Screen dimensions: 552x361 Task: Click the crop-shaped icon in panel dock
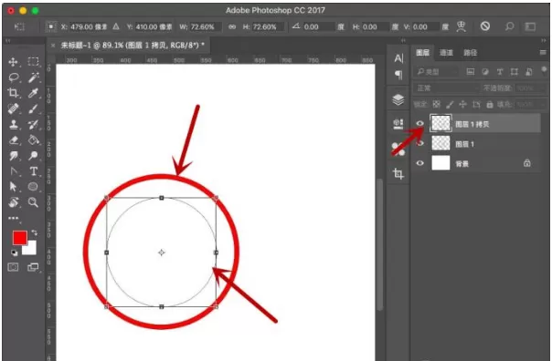click(398, 173)
